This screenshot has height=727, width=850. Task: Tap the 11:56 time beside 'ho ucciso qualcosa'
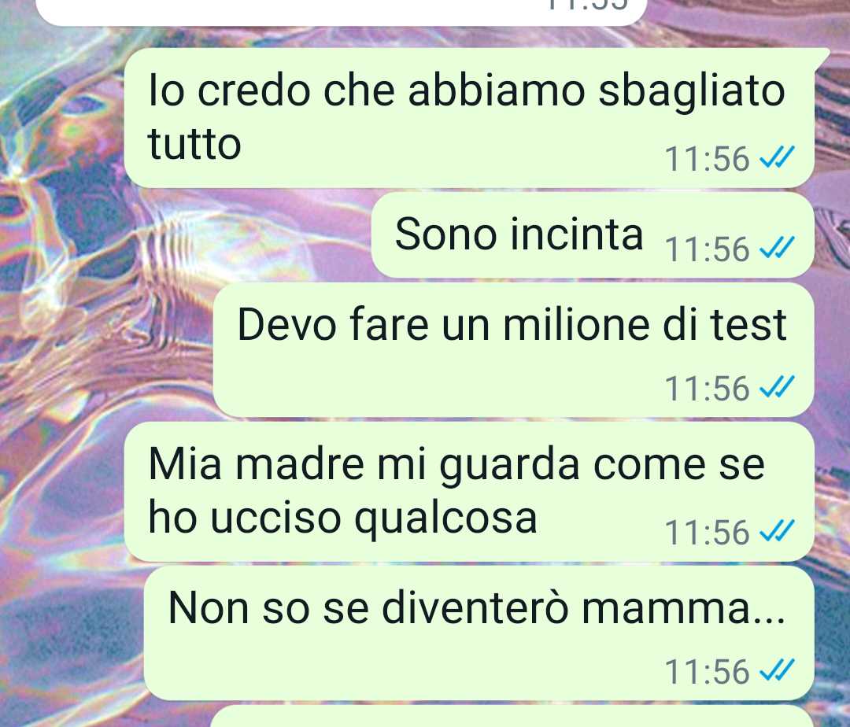coord(707,533)
